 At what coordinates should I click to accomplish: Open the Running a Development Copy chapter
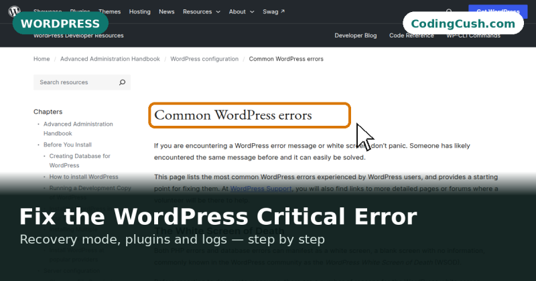[x=90, y=193]
